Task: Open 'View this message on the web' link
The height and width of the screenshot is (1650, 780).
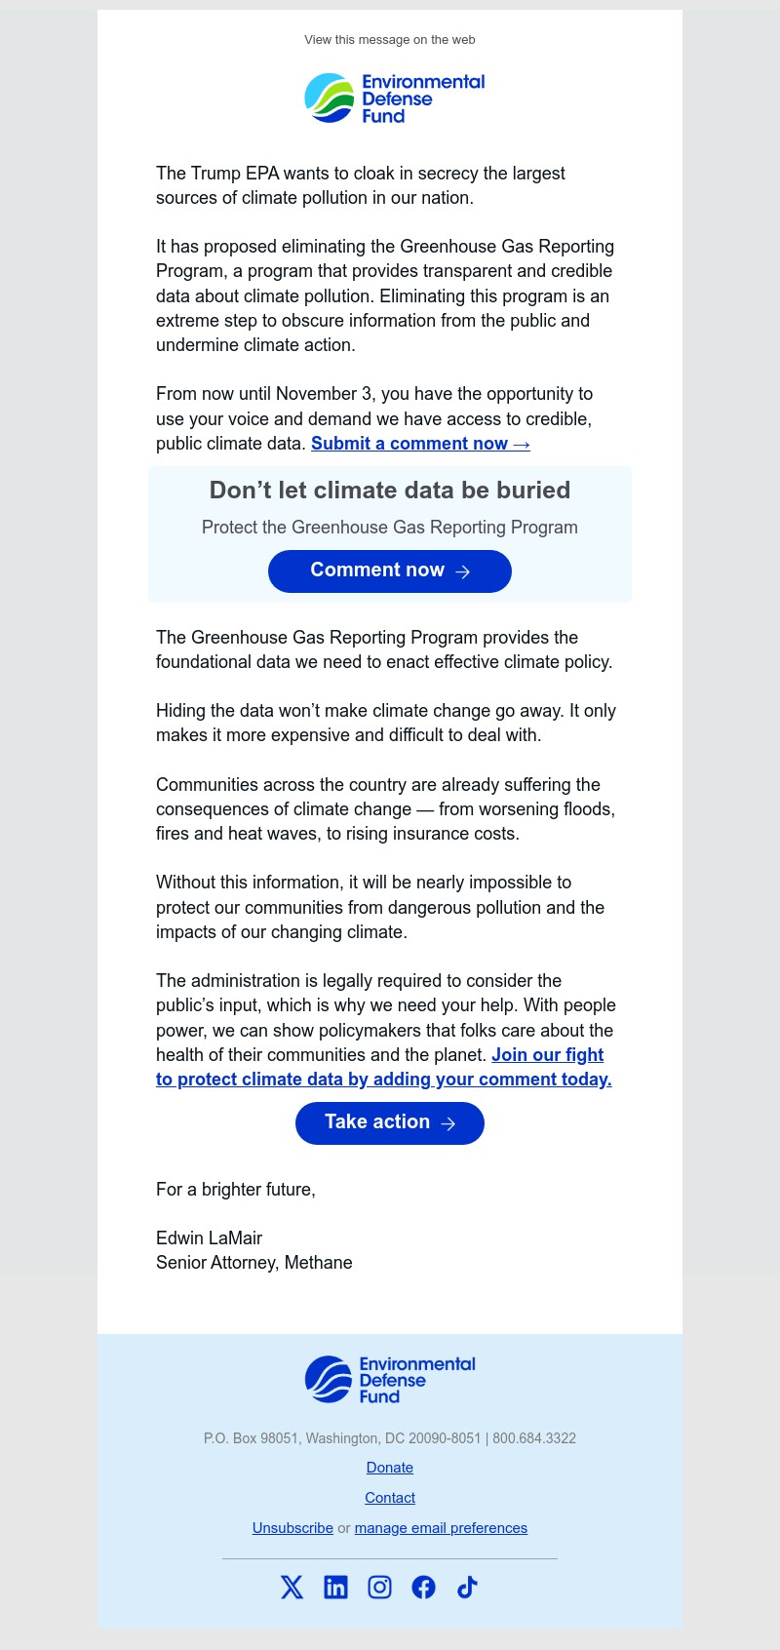Action: point(389,40)
